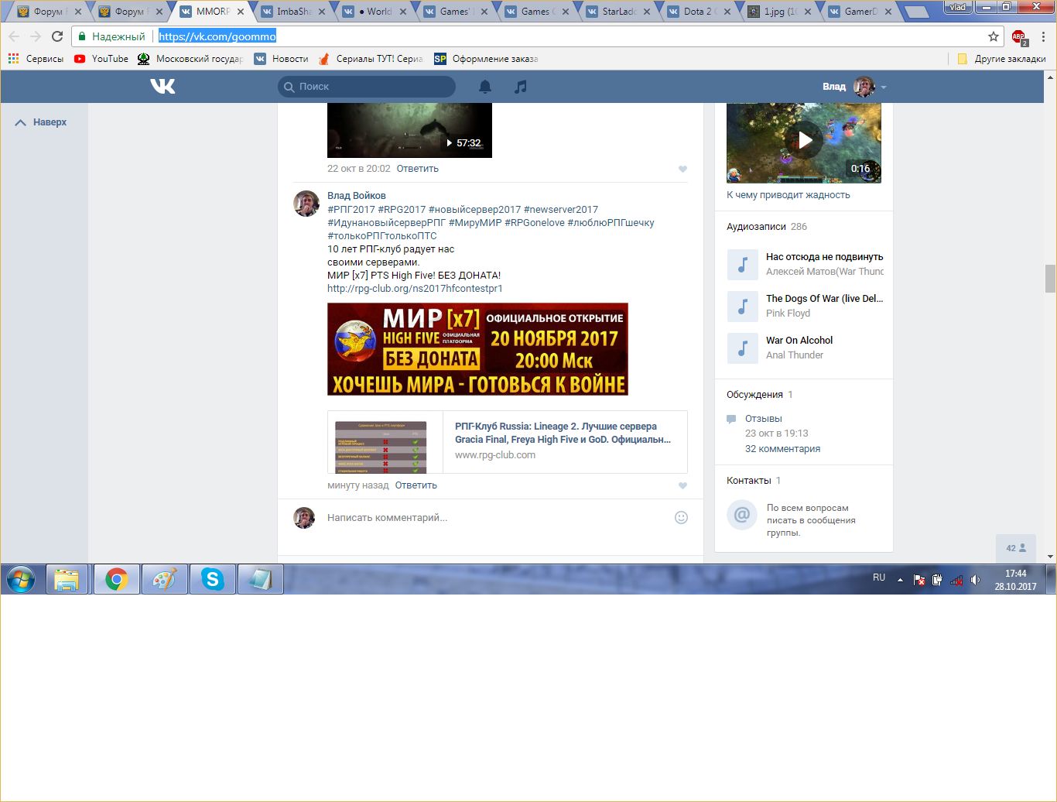Click Ответить under the newest comment

pyautogui.click(x=416, y=485)
